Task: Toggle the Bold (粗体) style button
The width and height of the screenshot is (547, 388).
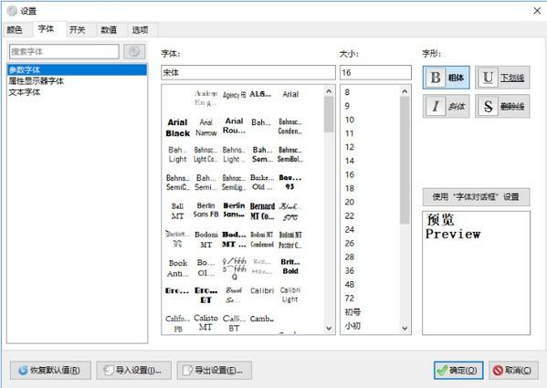Action: click(447, 78)
